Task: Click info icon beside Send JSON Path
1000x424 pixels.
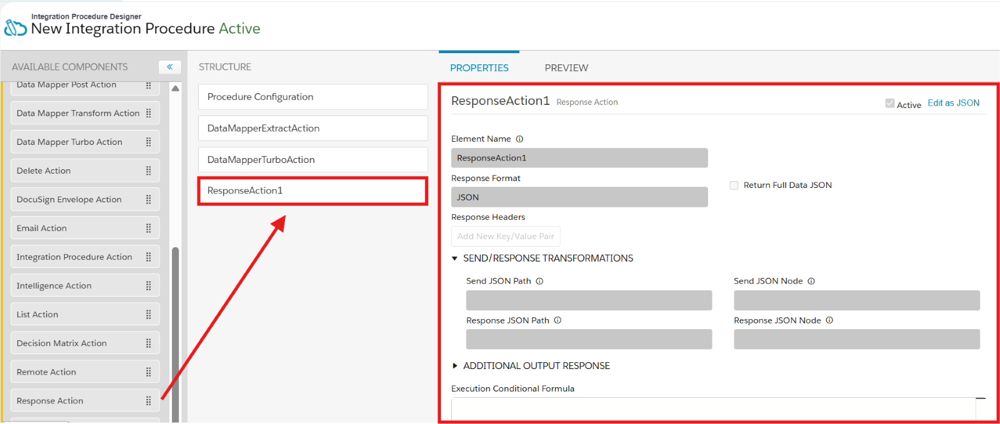Action: [x=539, y=281]
